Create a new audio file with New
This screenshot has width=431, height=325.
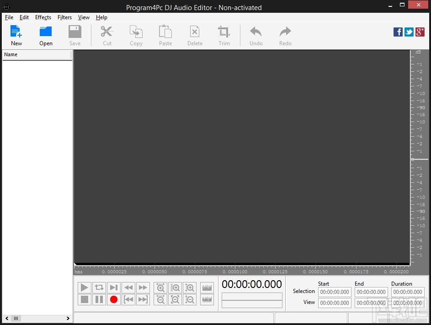coord(16,35)
